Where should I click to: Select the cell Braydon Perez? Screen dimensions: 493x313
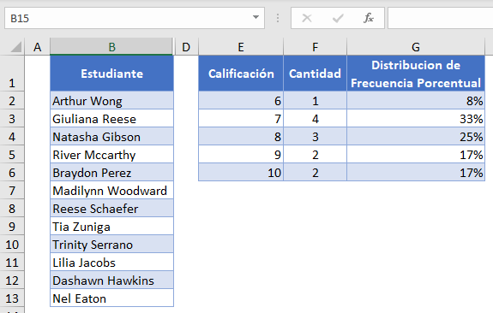click(x=111, y=173)
